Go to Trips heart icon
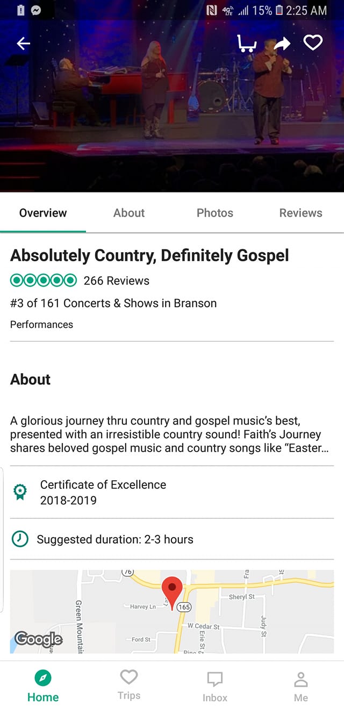 (129, 676)
